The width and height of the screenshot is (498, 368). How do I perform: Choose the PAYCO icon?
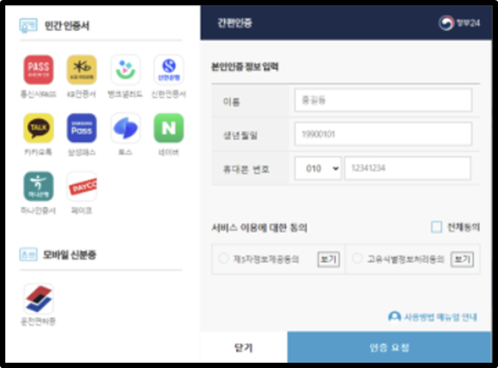81,186
